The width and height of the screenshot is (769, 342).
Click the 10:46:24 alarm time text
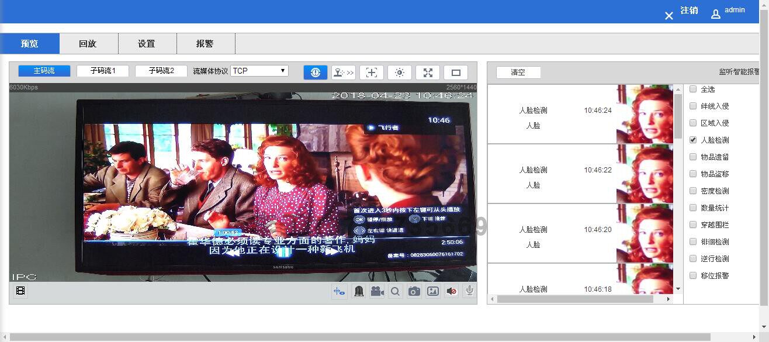pyautogui.click(x=598, y=110)
